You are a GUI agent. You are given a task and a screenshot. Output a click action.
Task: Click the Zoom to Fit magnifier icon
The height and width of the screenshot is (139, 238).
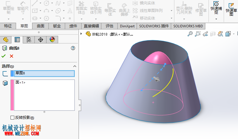[x=190, y=34]
